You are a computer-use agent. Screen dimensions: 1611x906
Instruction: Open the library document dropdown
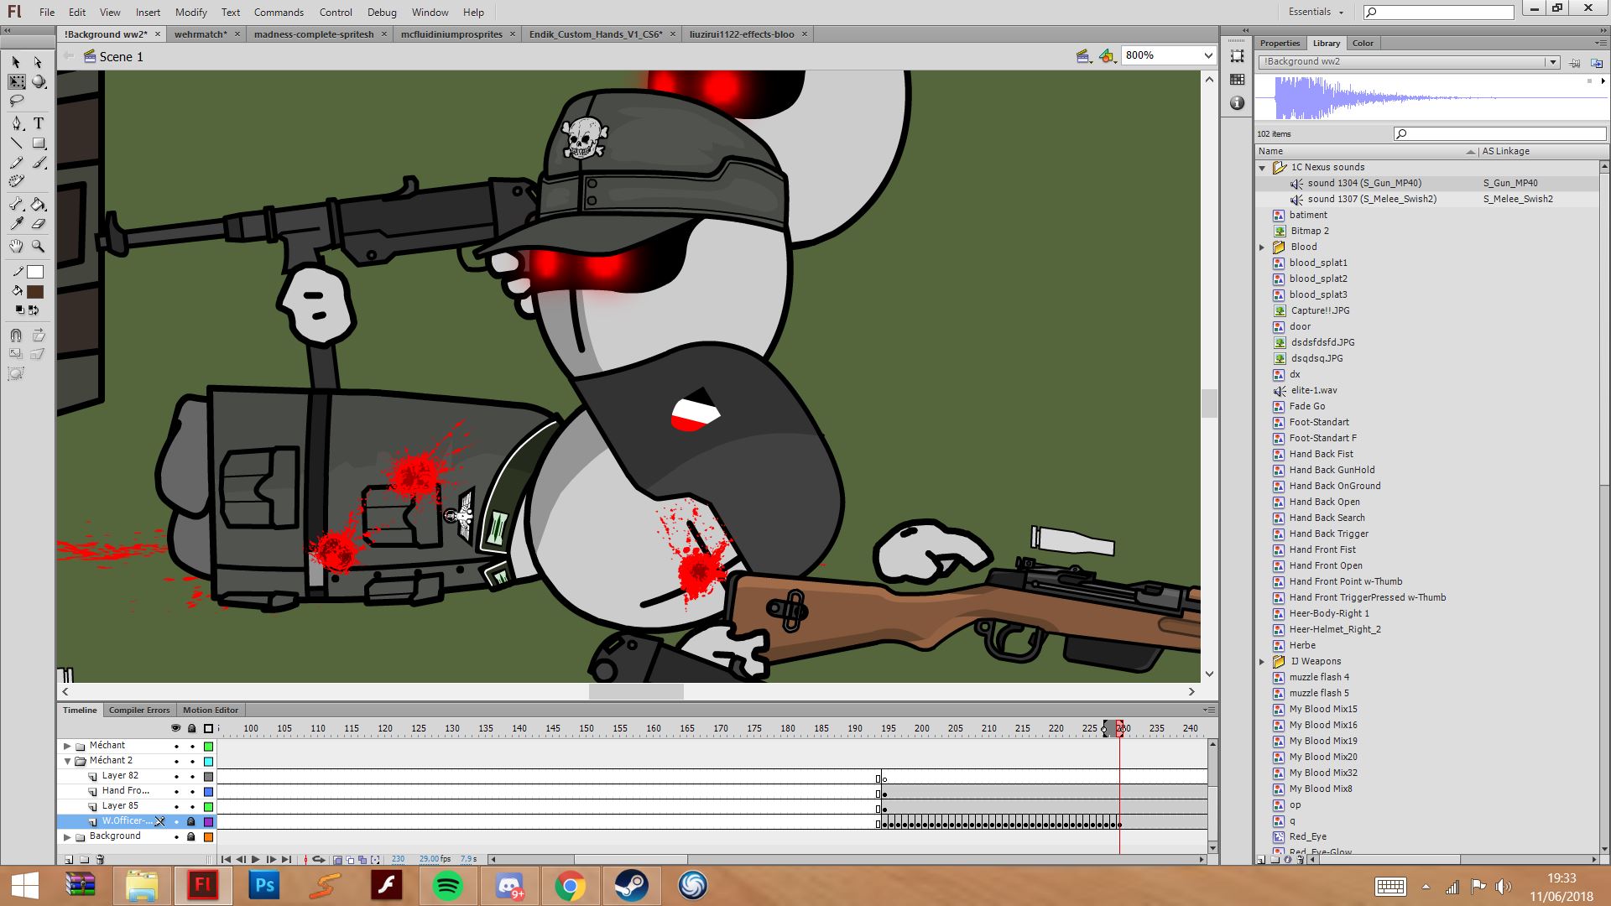pos(1552,62)
